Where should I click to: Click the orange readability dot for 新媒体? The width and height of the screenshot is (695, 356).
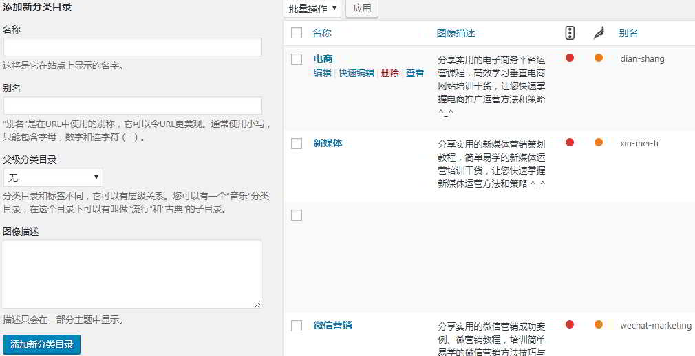pos(599,142)
